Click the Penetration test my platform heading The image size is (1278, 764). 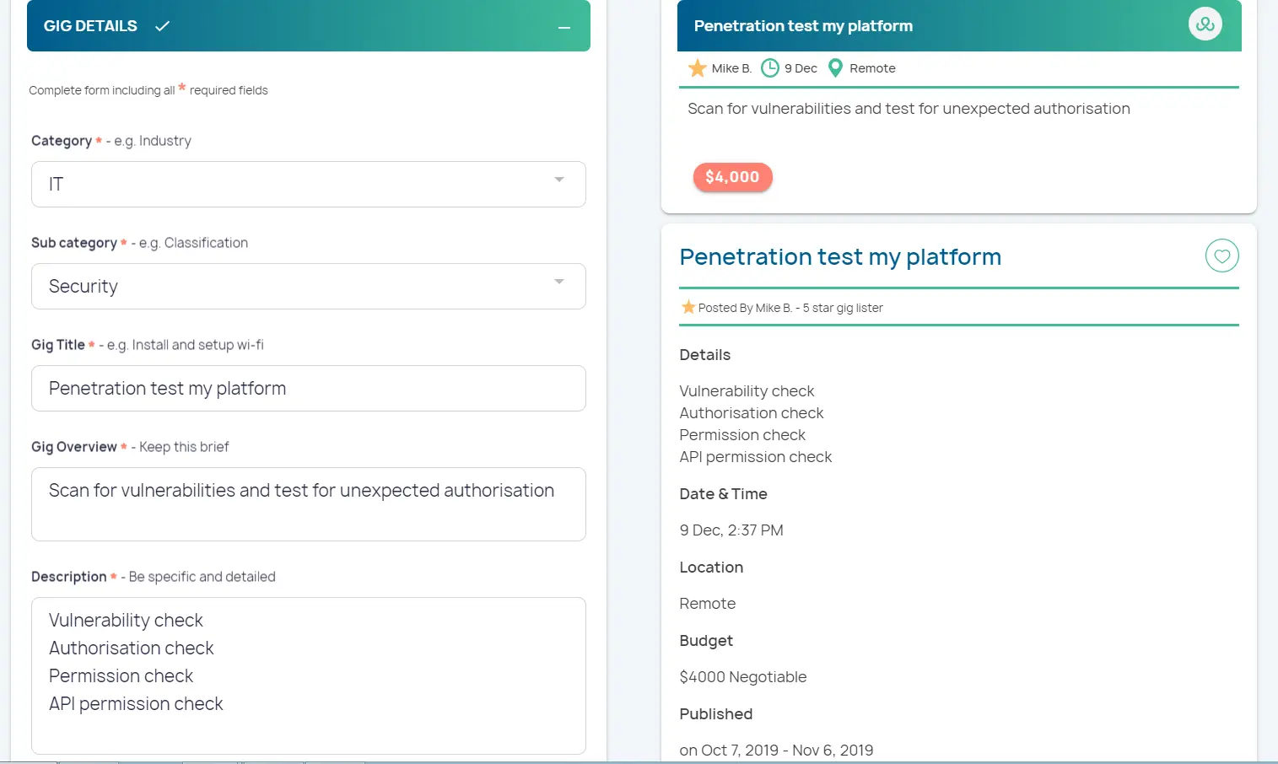[x=840, y=256]
